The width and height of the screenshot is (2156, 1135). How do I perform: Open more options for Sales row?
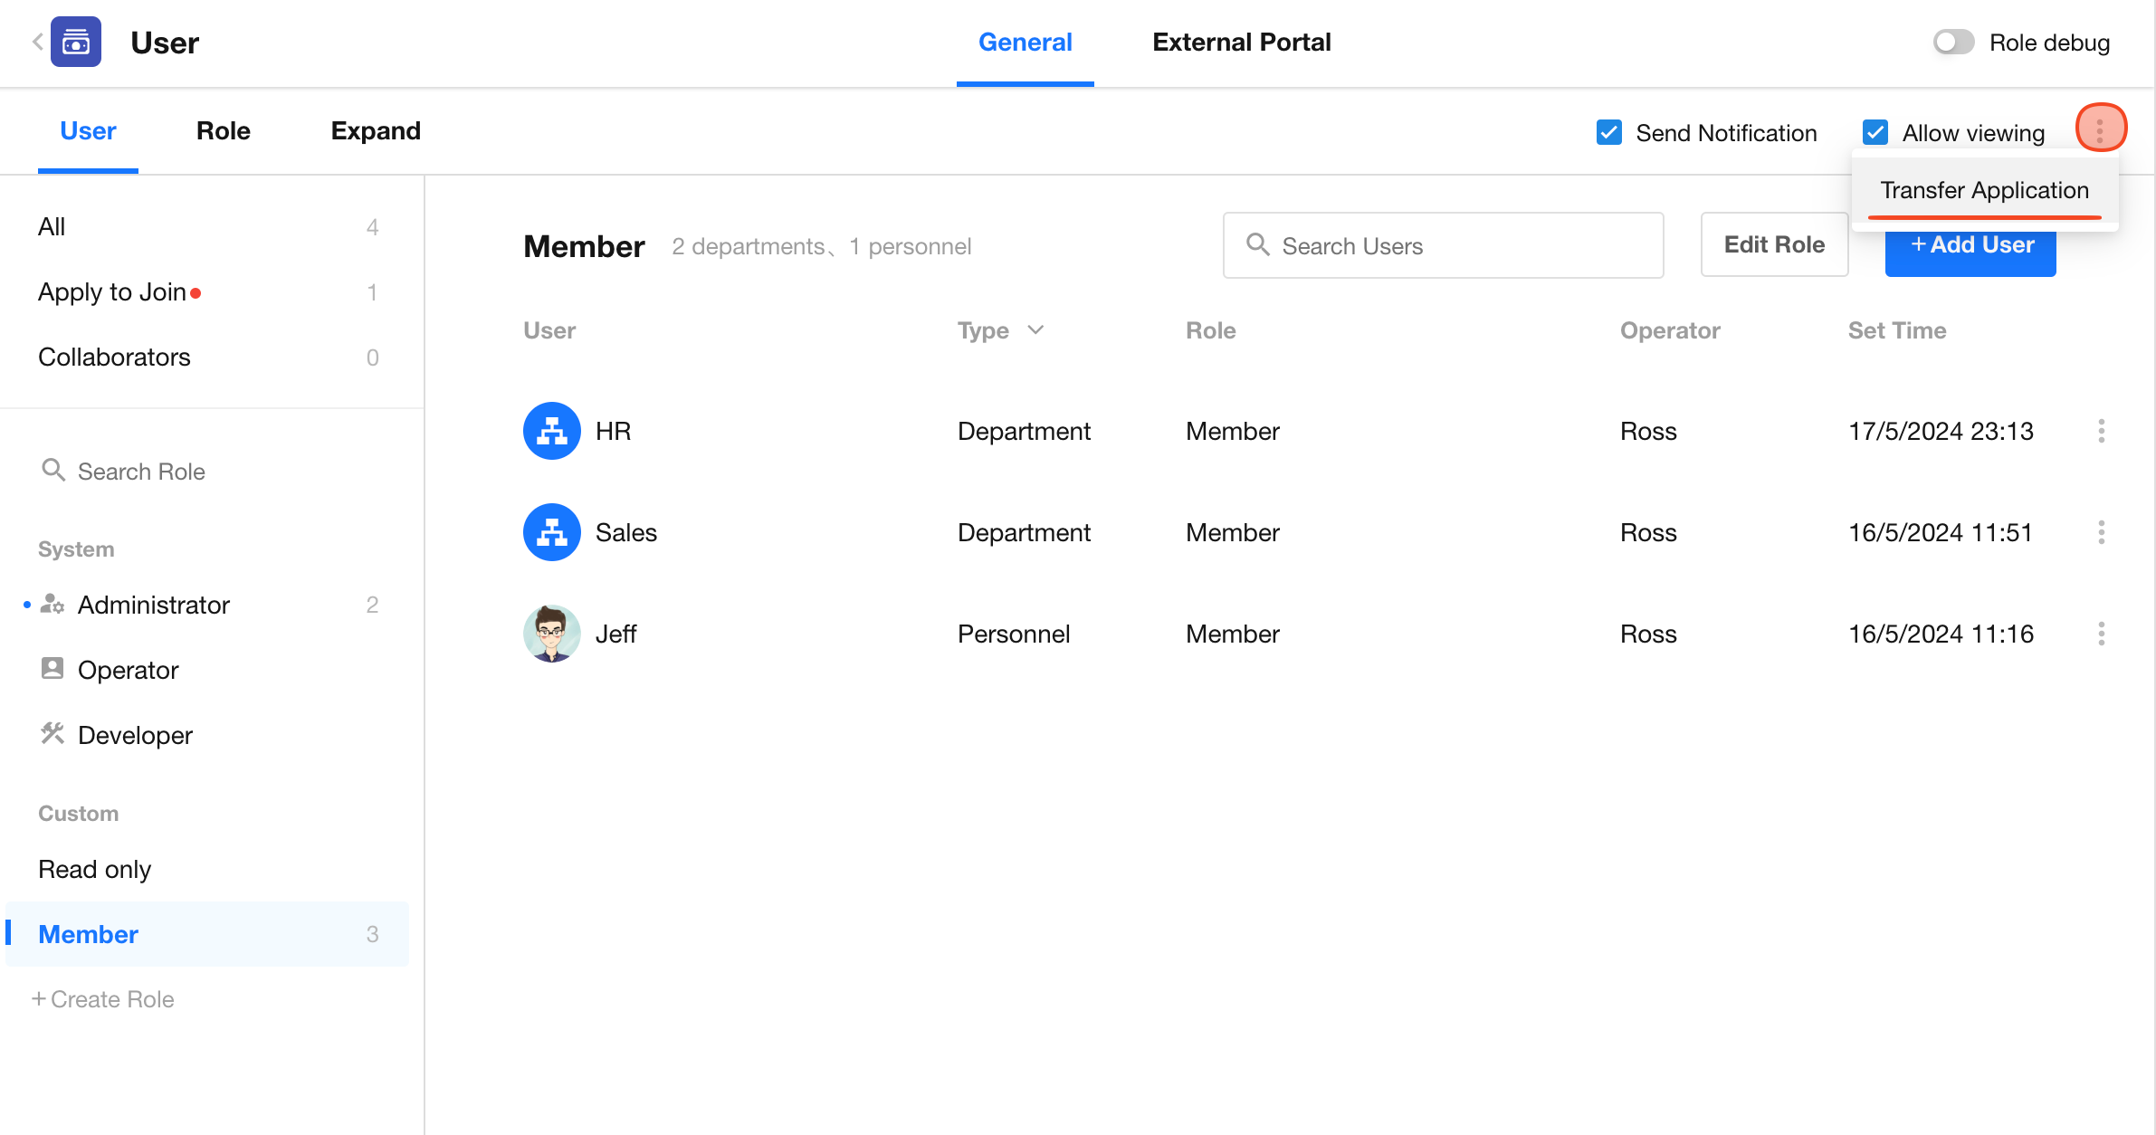2101,532
